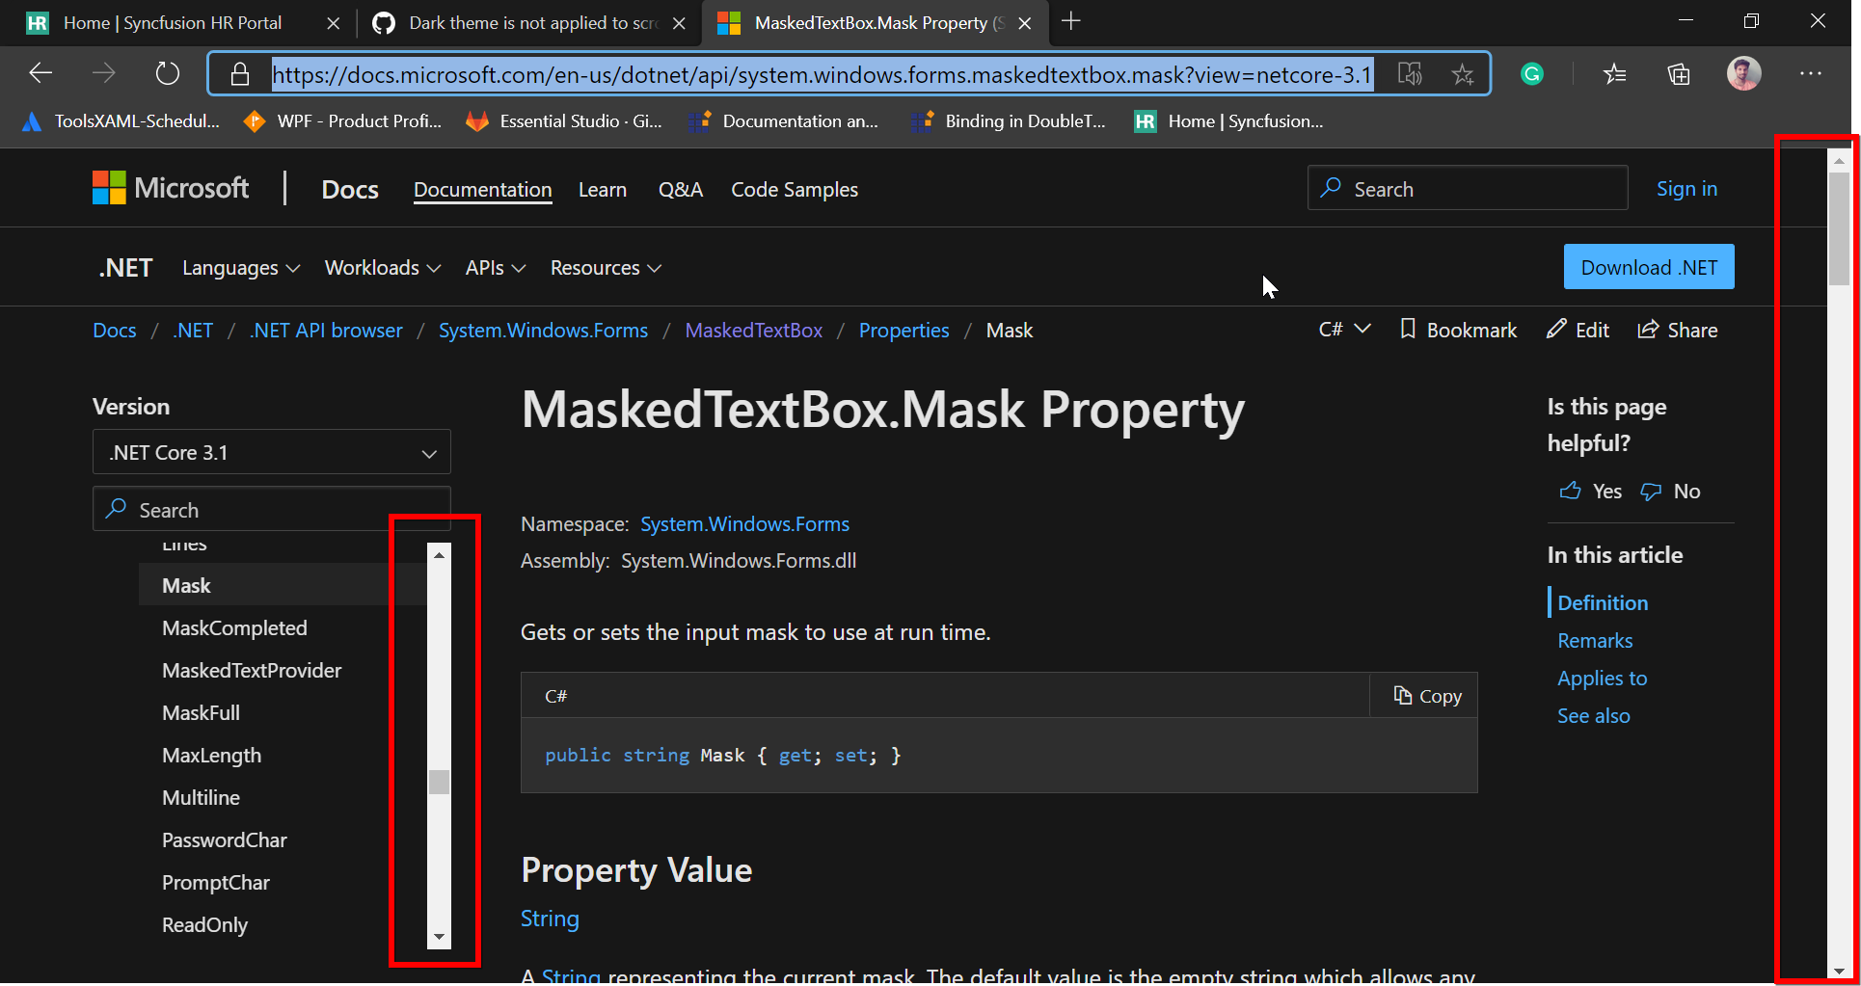Viewport: 1861px width, 986px height.
Task: Reload the current page
Action: [x=168, y=73]
